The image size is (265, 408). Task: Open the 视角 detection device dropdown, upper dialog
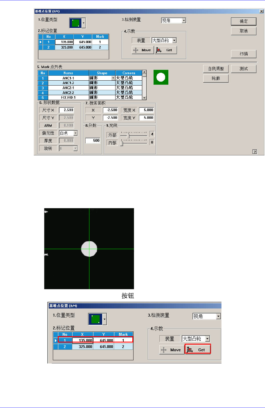pyautogui.click(x=184, y=20)
